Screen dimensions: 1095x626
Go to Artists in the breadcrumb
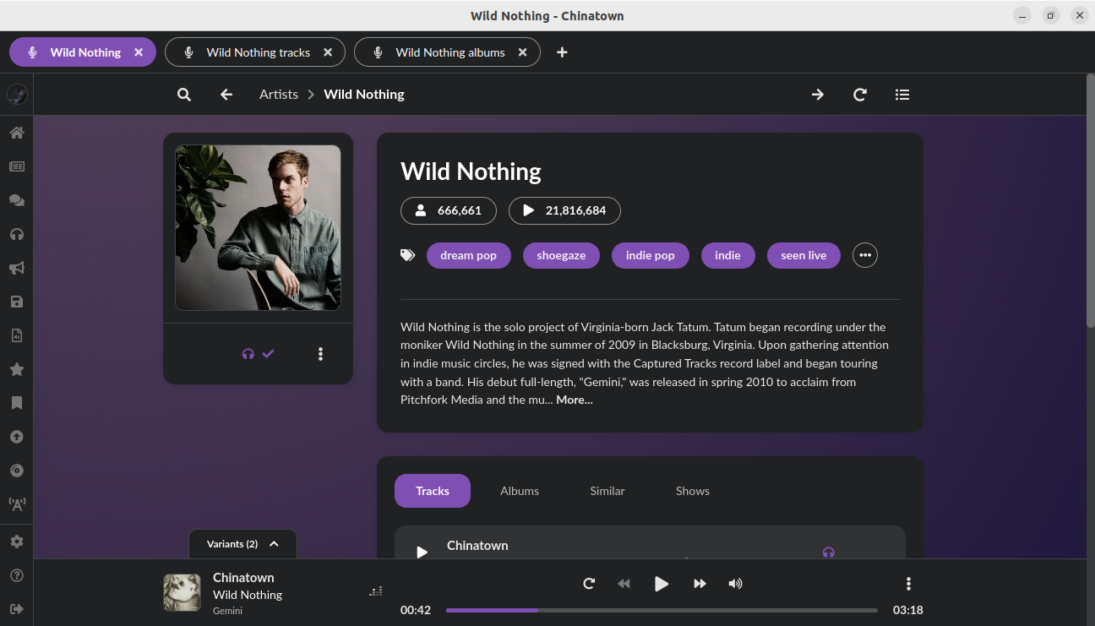coord(279,95)
